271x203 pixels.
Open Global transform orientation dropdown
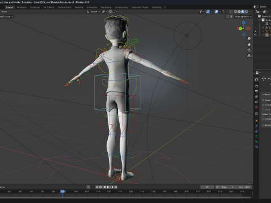point(93,12)
